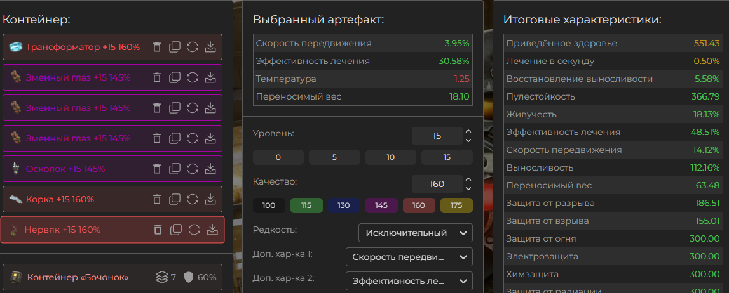The height and width of the screenshot is (293, 729).
Task: Duplicate the Осколок artifact
Action: coord(175,169)
